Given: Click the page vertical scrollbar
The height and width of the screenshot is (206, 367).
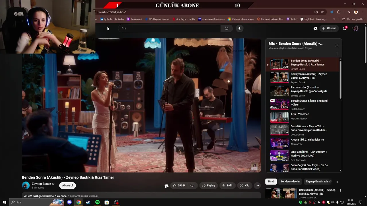Looking at the screenshot, I should [x=365, y=44].
